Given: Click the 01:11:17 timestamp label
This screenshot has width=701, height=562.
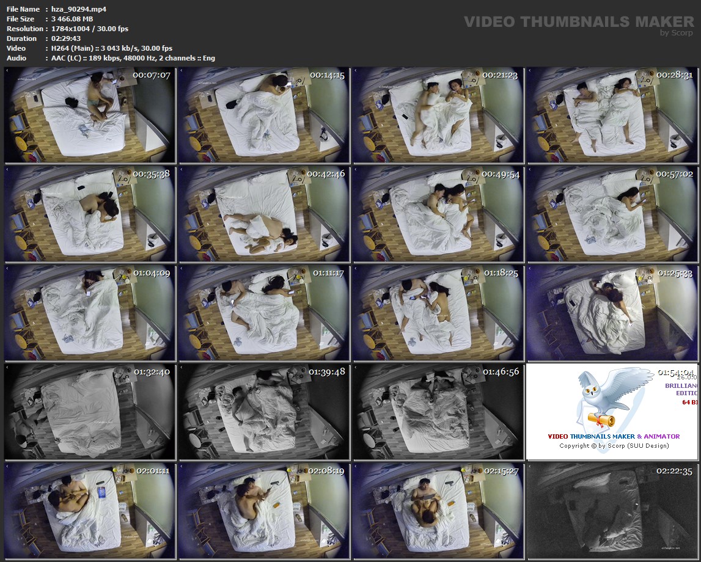Looking at the screenshot, I should [x=328, y=273].
